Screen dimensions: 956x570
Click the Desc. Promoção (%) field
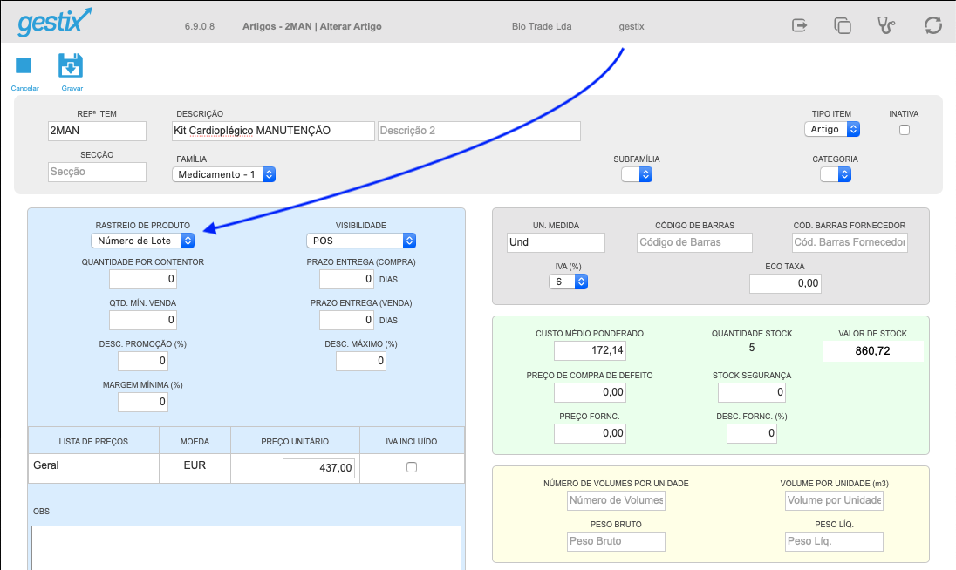143,361
